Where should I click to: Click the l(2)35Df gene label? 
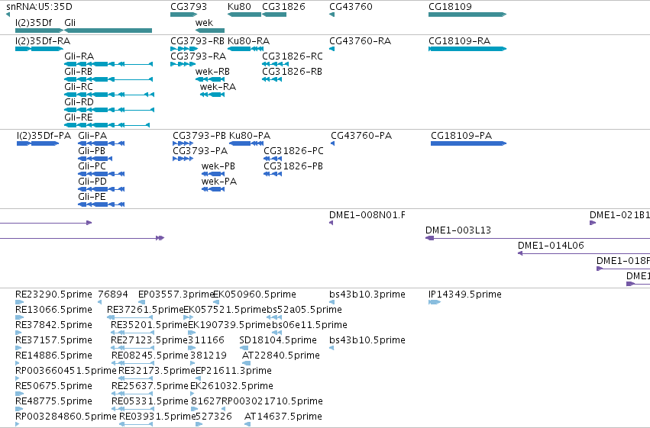point(33,22)
